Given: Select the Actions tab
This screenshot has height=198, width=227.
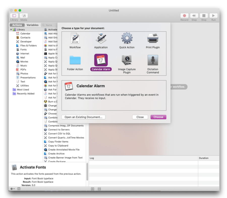Looking at the screenshot, I should [17, 25].
